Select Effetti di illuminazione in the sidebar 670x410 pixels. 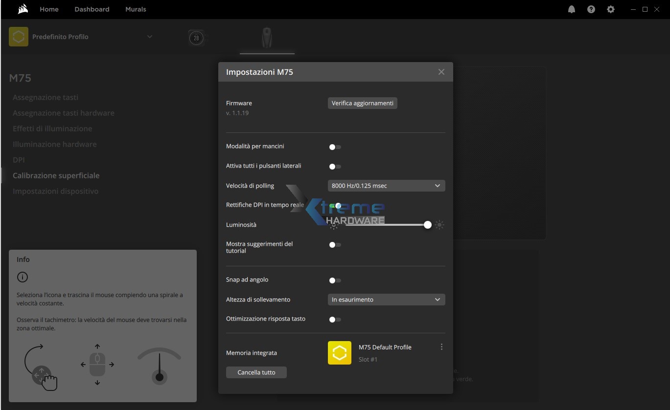click(52, 129)
